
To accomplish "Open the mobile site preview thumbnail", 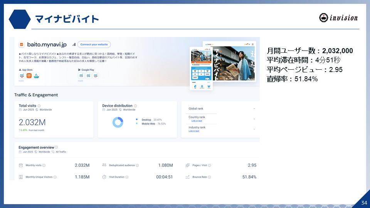I will pos(201,69).
